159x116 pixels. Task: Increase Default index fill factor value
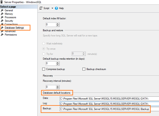(x=58, y=24)
